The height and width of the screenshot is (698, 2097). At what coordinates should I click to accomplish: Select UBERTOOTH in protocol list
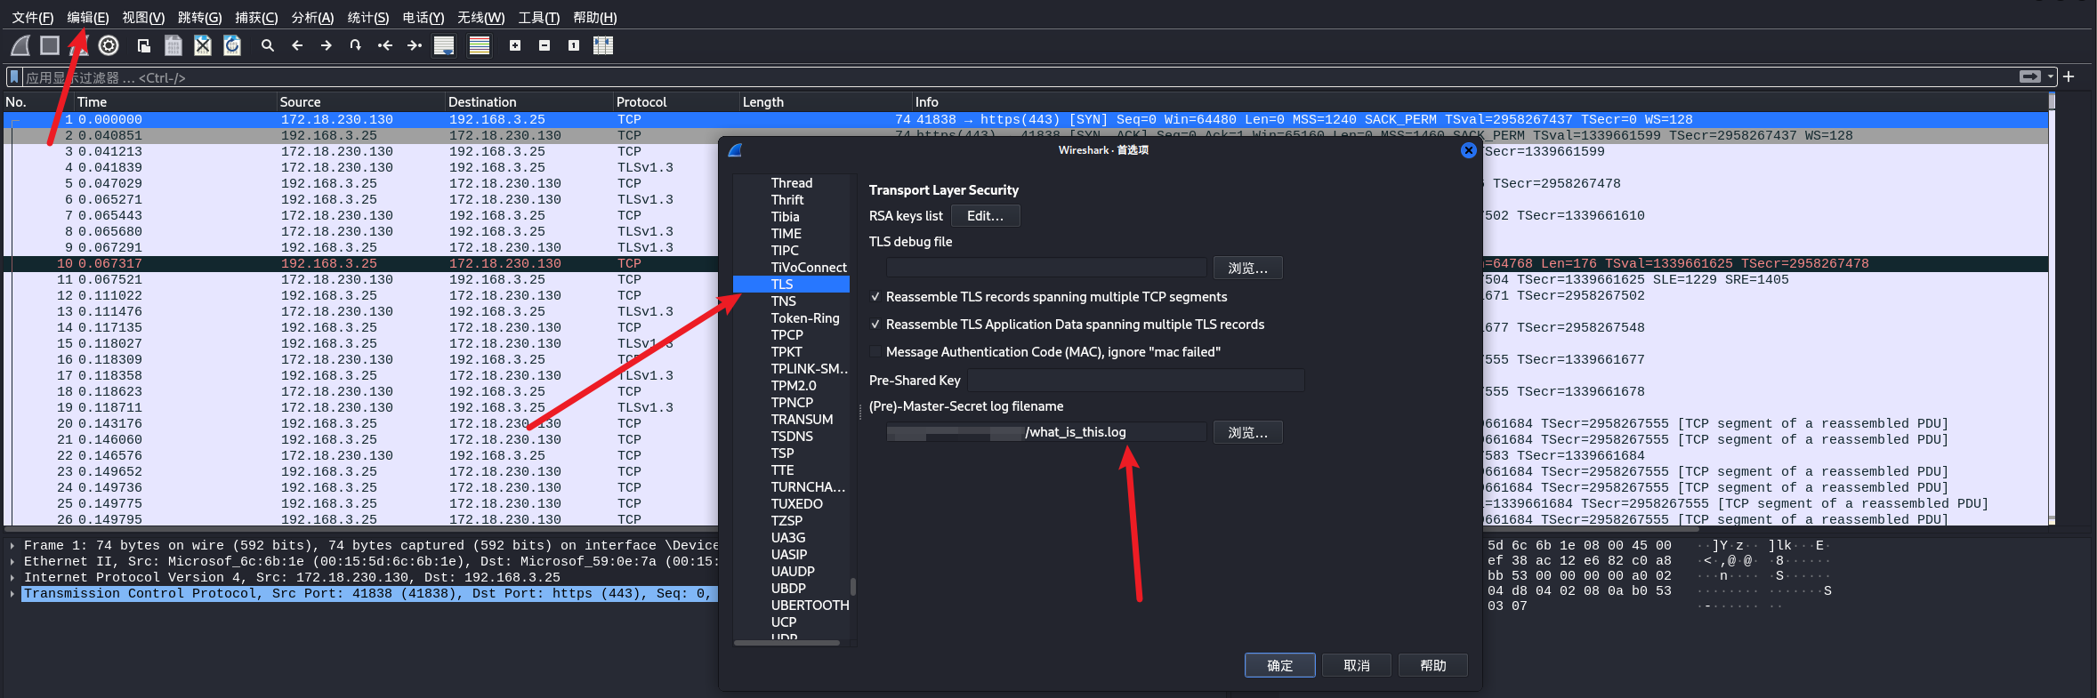point(810,606)
